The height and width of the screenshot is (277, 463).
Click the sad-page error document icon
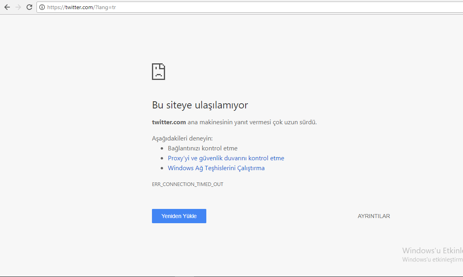pyautogui.click(x=158, y=71)
